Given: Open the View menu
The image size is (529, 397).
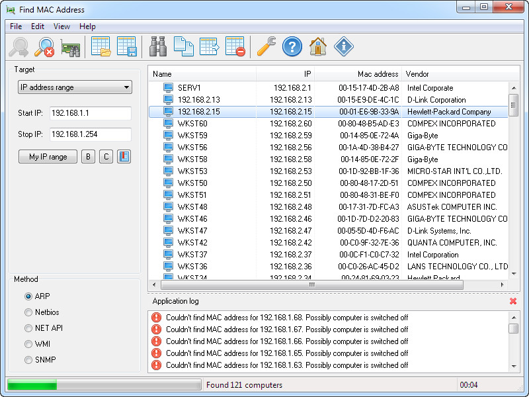Looking at the screenshot, I should (61, 26).
